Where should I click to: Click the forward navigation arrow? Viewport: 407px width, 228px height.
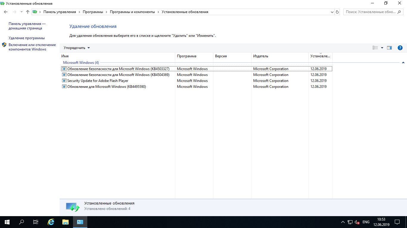(x=14, y=12)
